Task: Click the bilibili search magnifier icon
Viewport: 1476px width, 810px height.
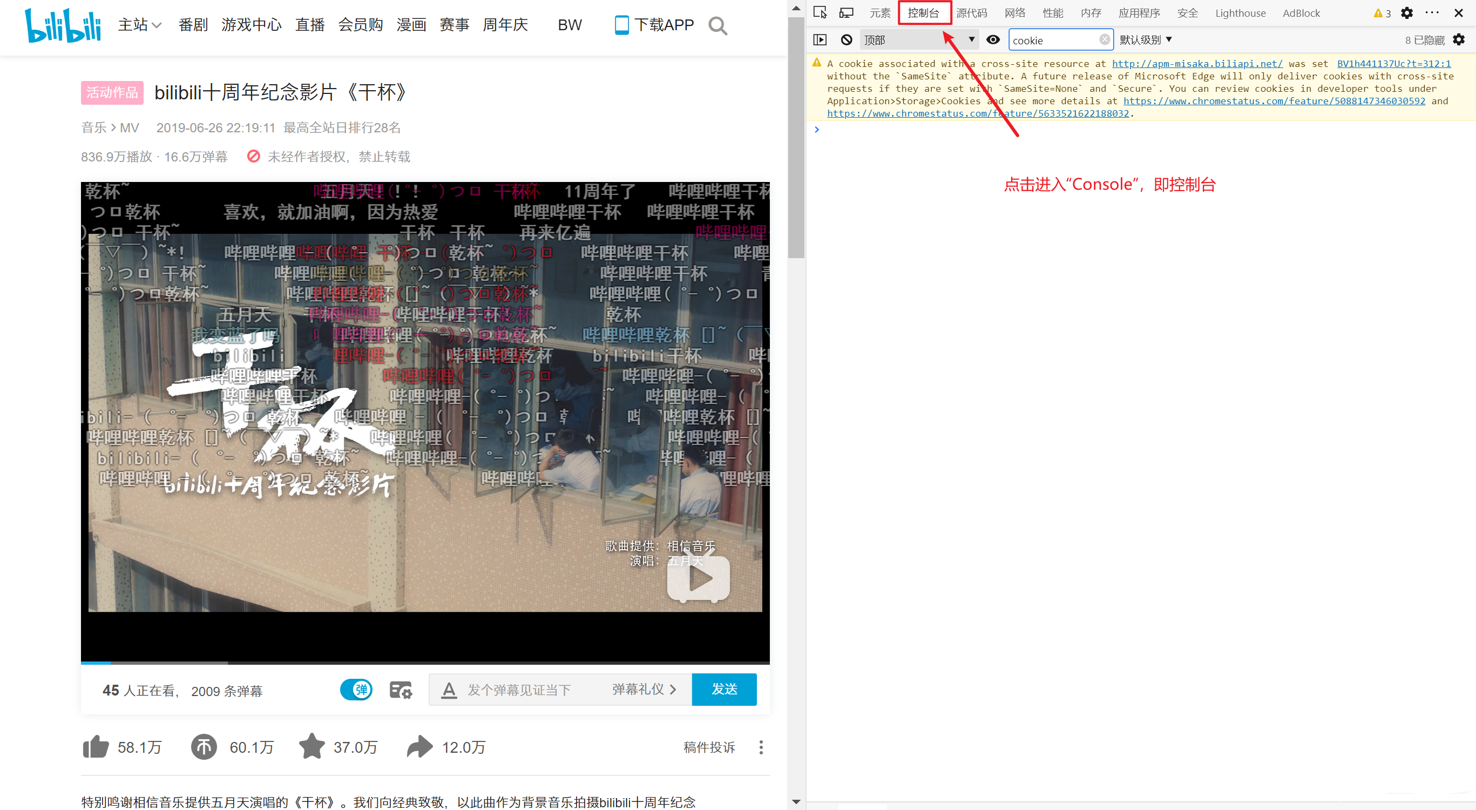Action: (717, 26)
